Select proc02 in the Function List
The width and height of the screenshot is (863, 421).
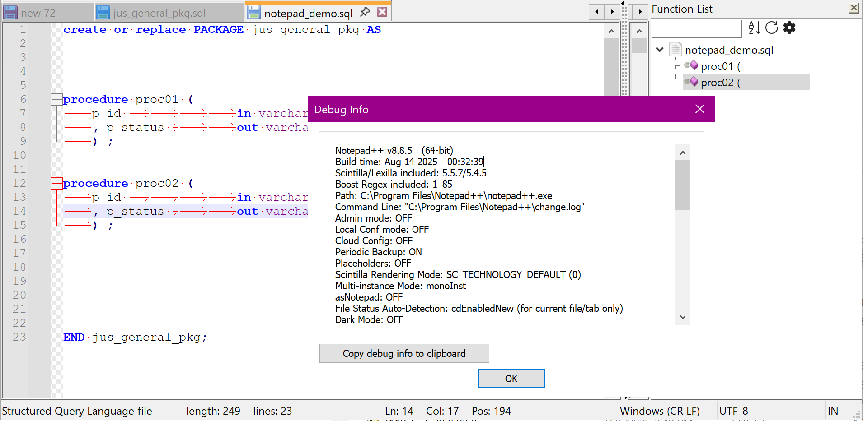coord(720,83)
